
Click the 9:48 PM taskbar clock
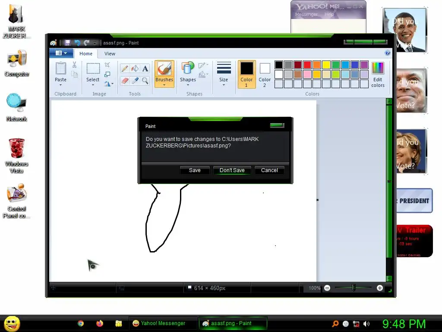click(x=404, y=324)
